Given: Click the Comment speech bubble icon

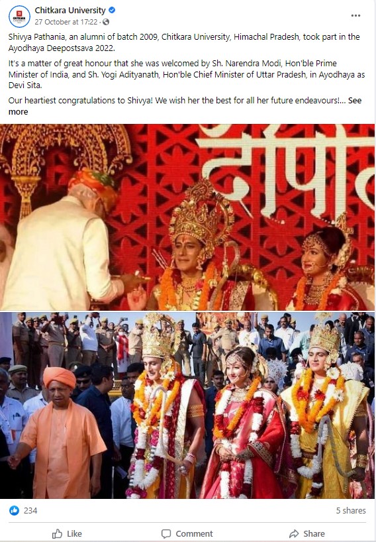Looking at the screenshot, I should click(x=166, y=533).
